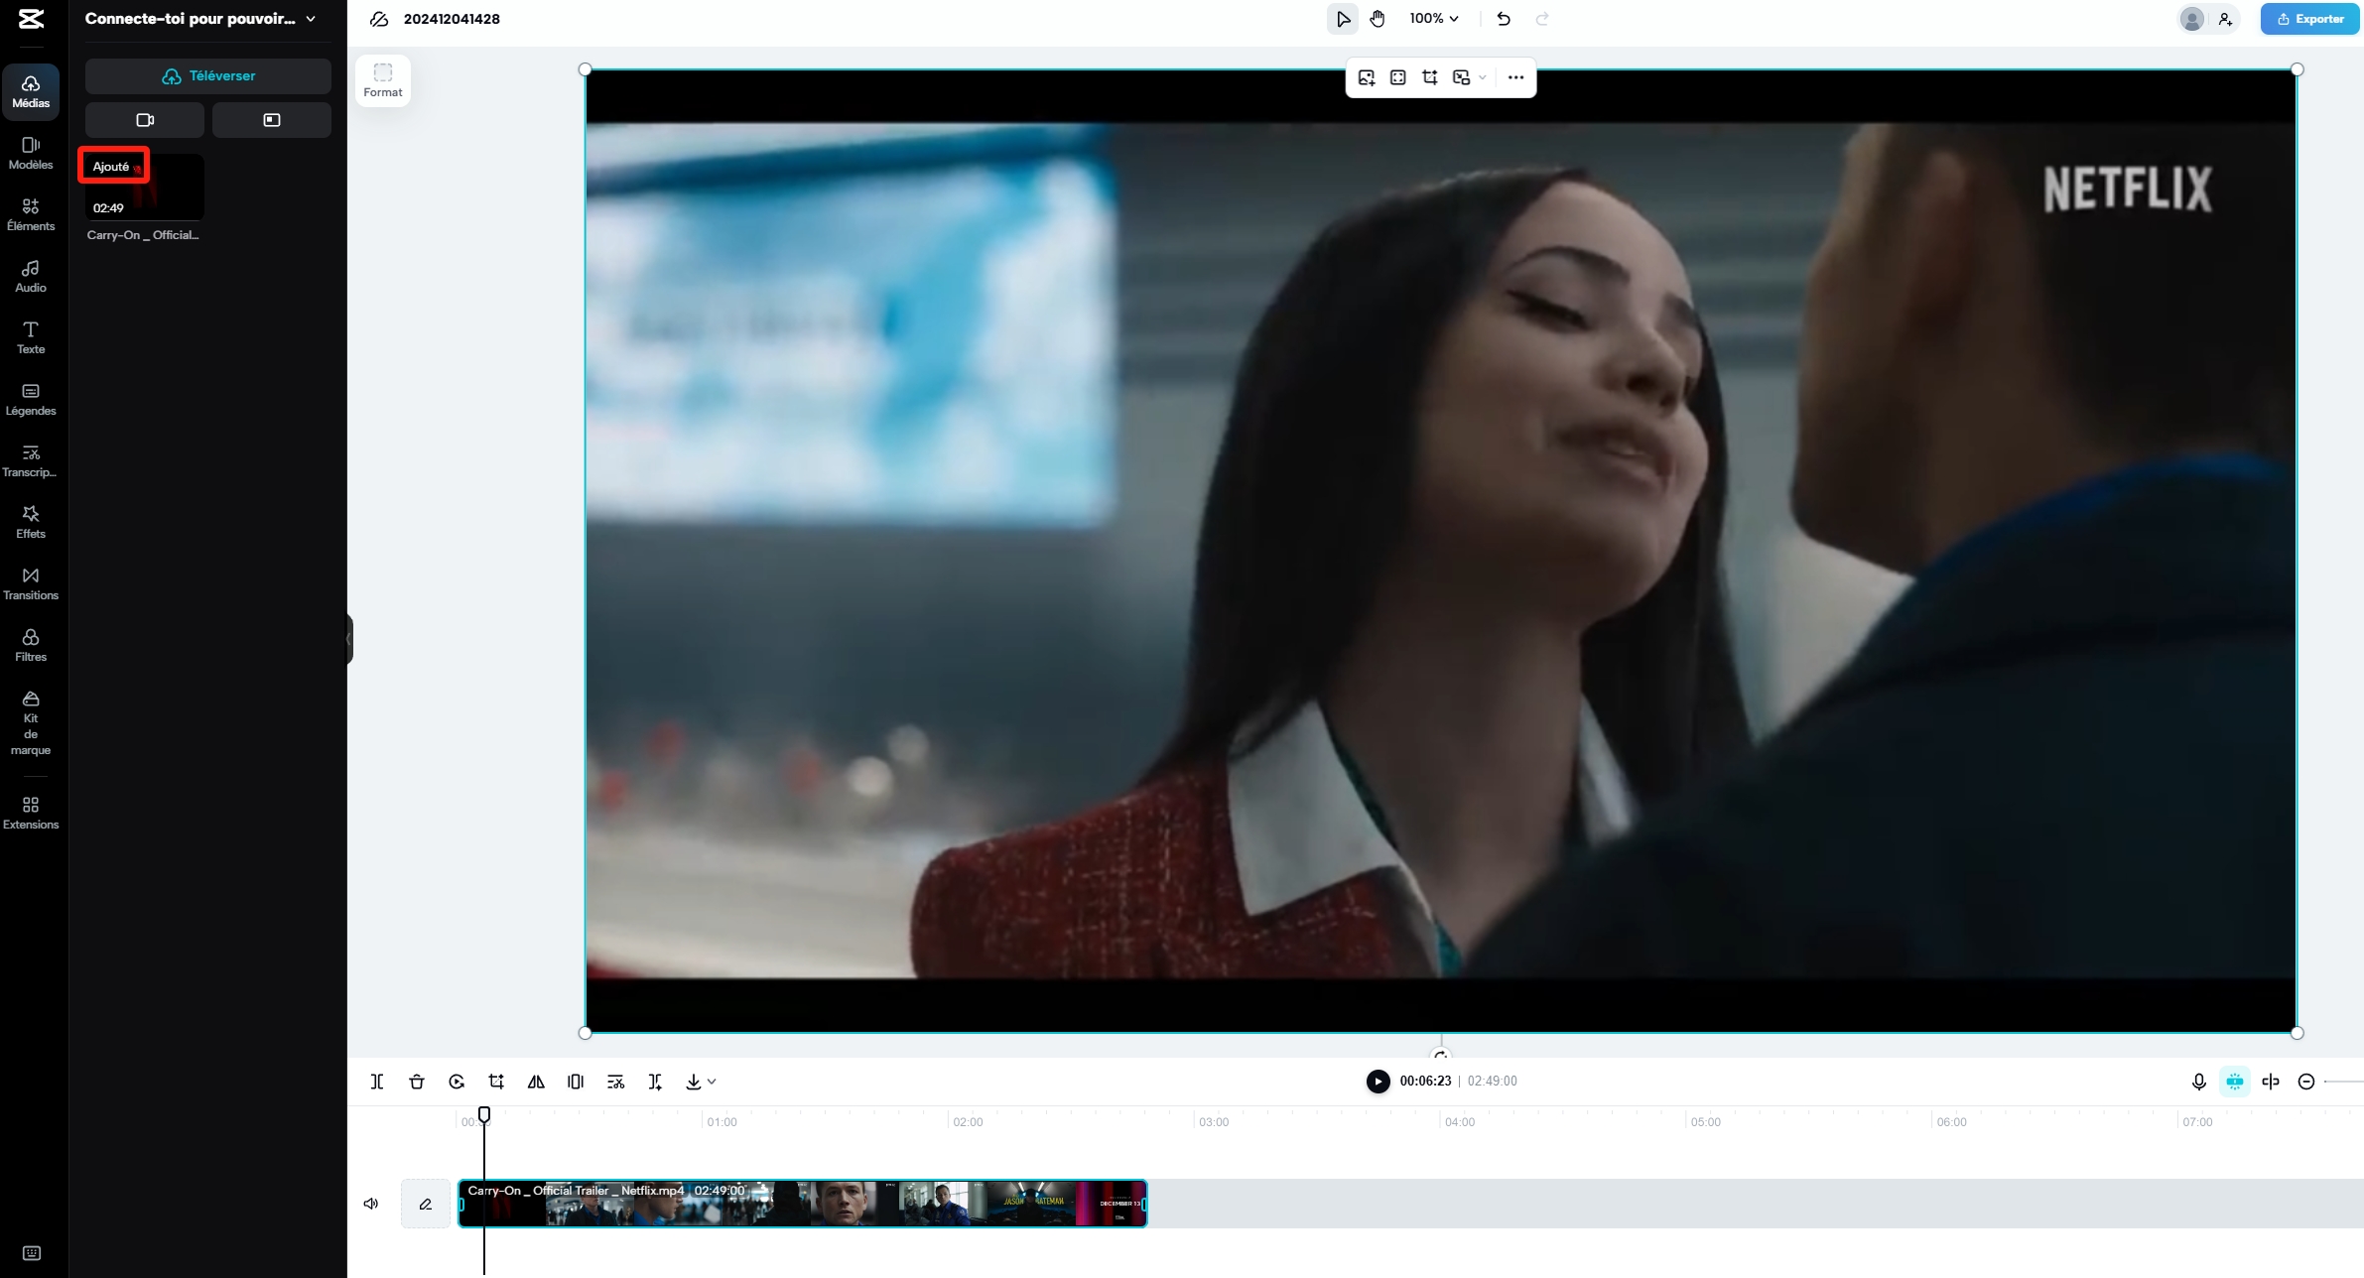Viewport: 2364px width, 1278px height.
Task: Click the undo arrow
Action: (x=1504, y=19)
